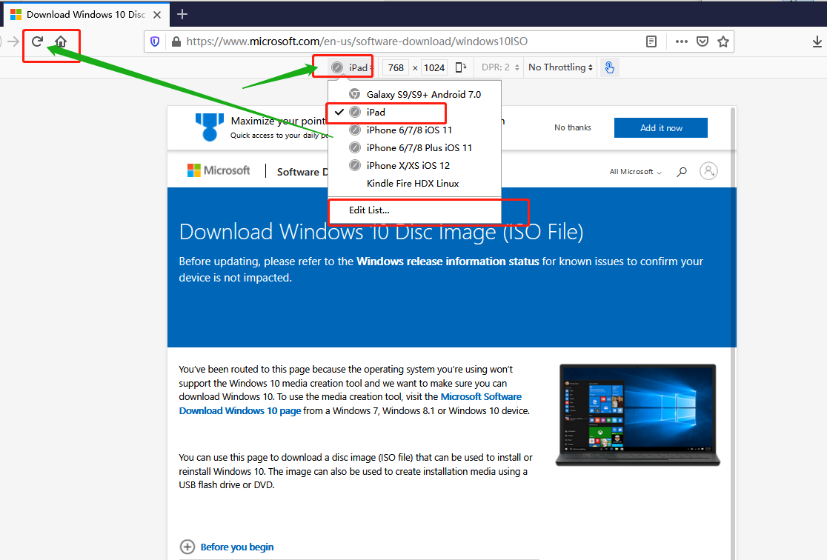Open Edit List... menu entry
827x560 pixels.
coord(414,210)
